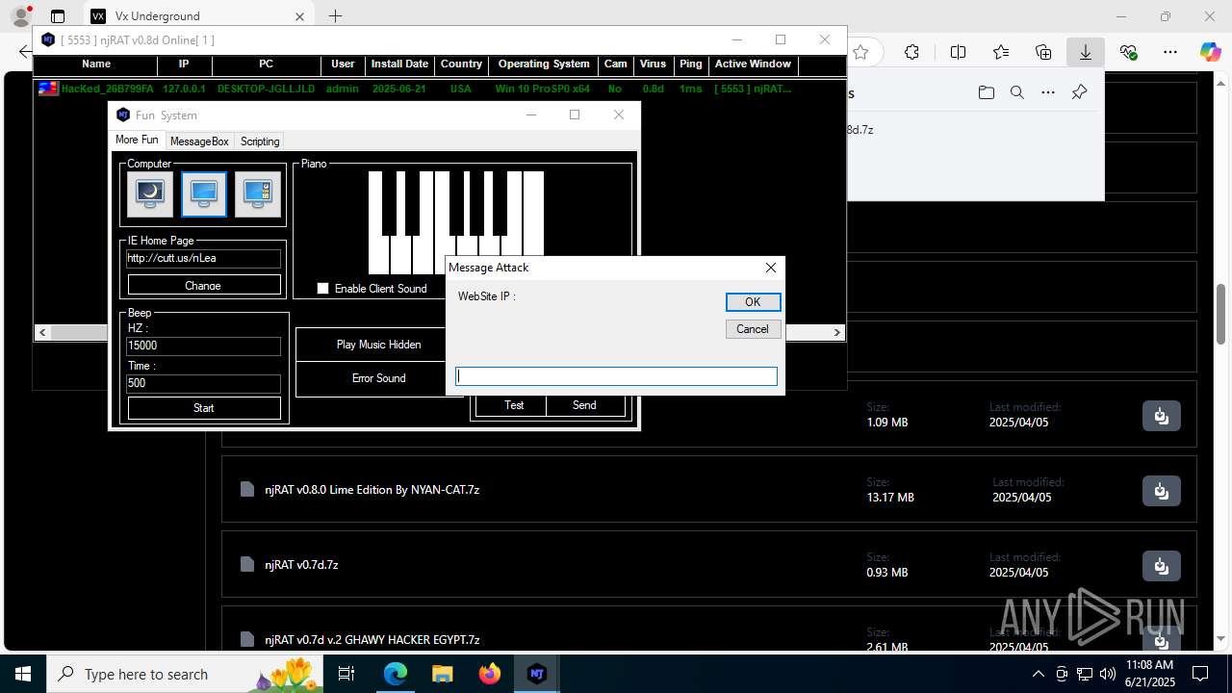1232x693 pixels.
Task: Start the beep
Action: [x=204, y=408]
